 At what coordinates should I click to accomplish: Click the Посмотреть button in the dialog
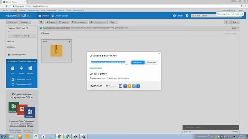point(152,63)
